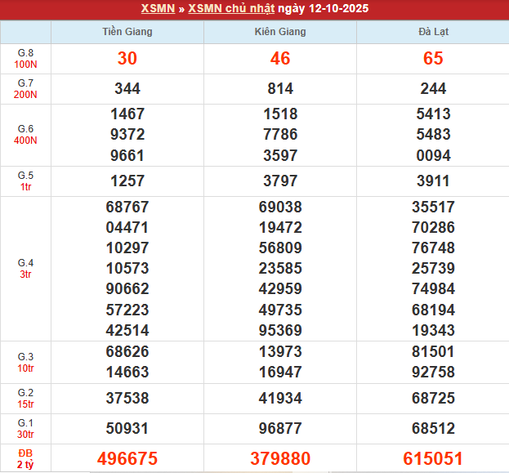Click the red G.8 number 65
The width and height of the screenshot is (509, 473).
click(432, 59)
